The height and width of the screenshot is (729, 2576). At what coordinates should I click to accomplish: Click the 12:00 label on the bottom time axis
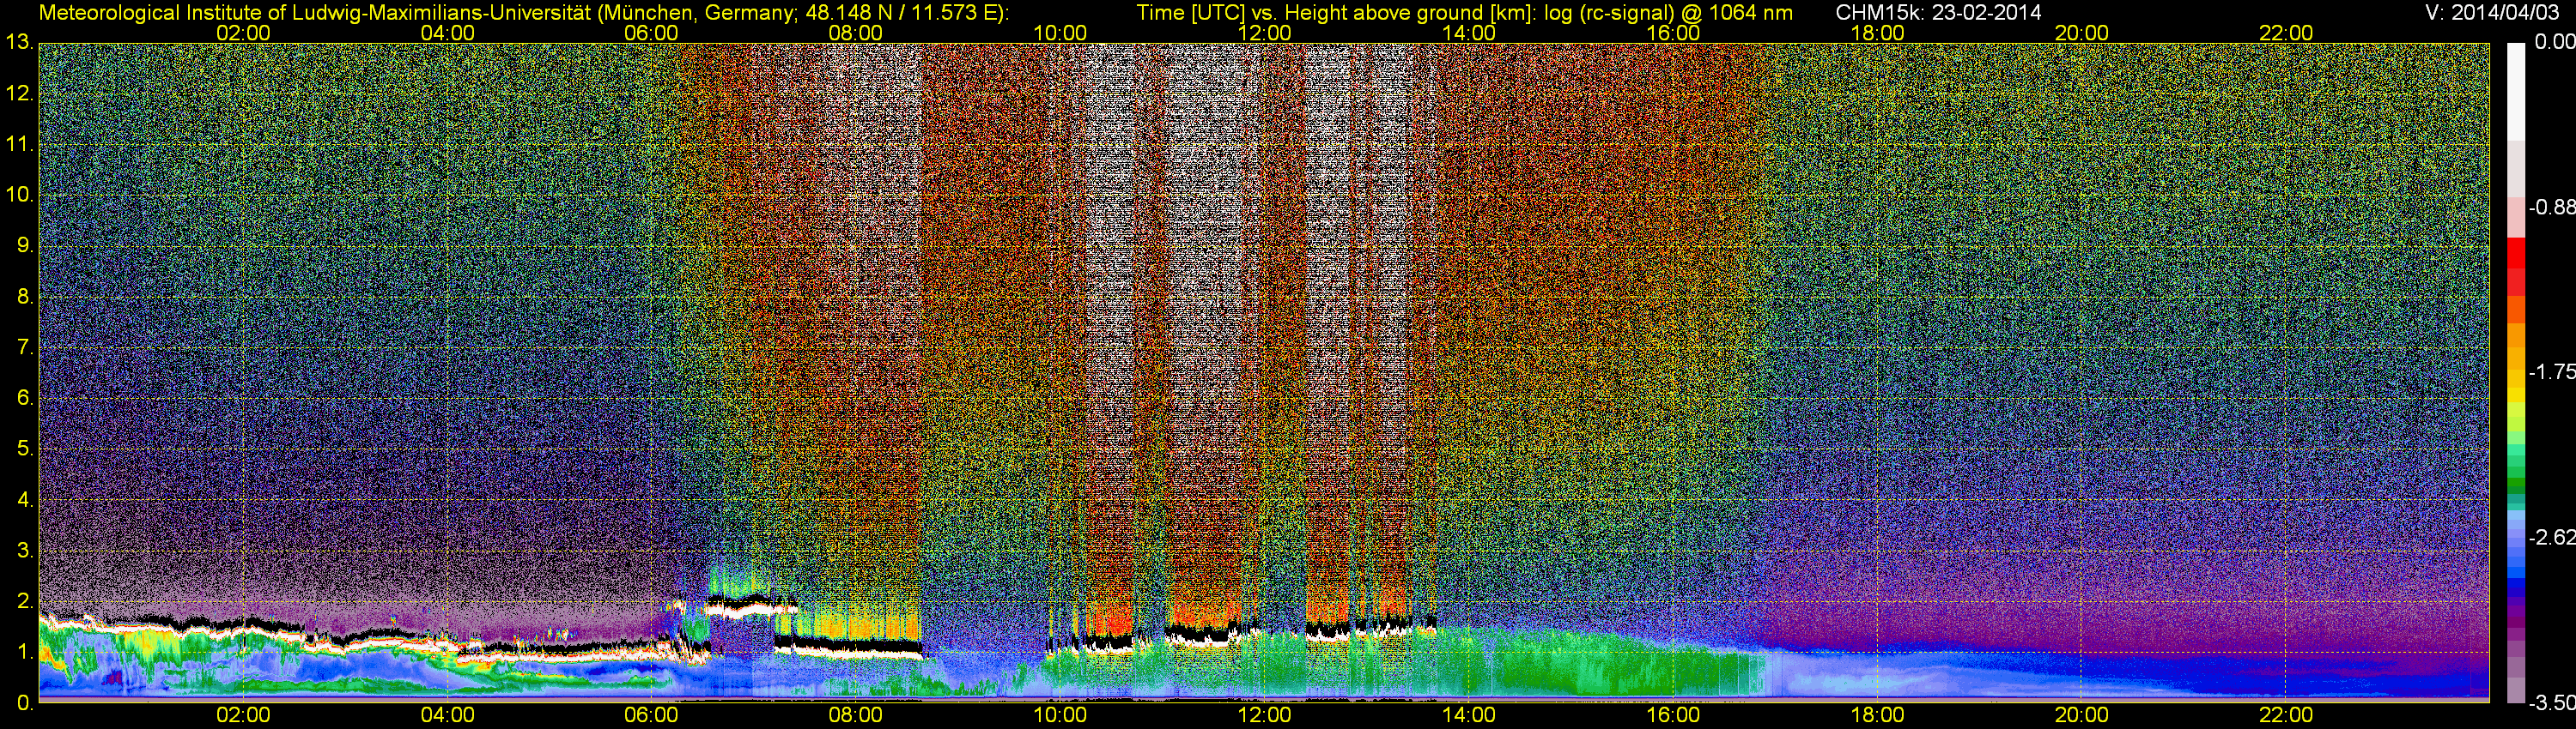point(1264,716)
